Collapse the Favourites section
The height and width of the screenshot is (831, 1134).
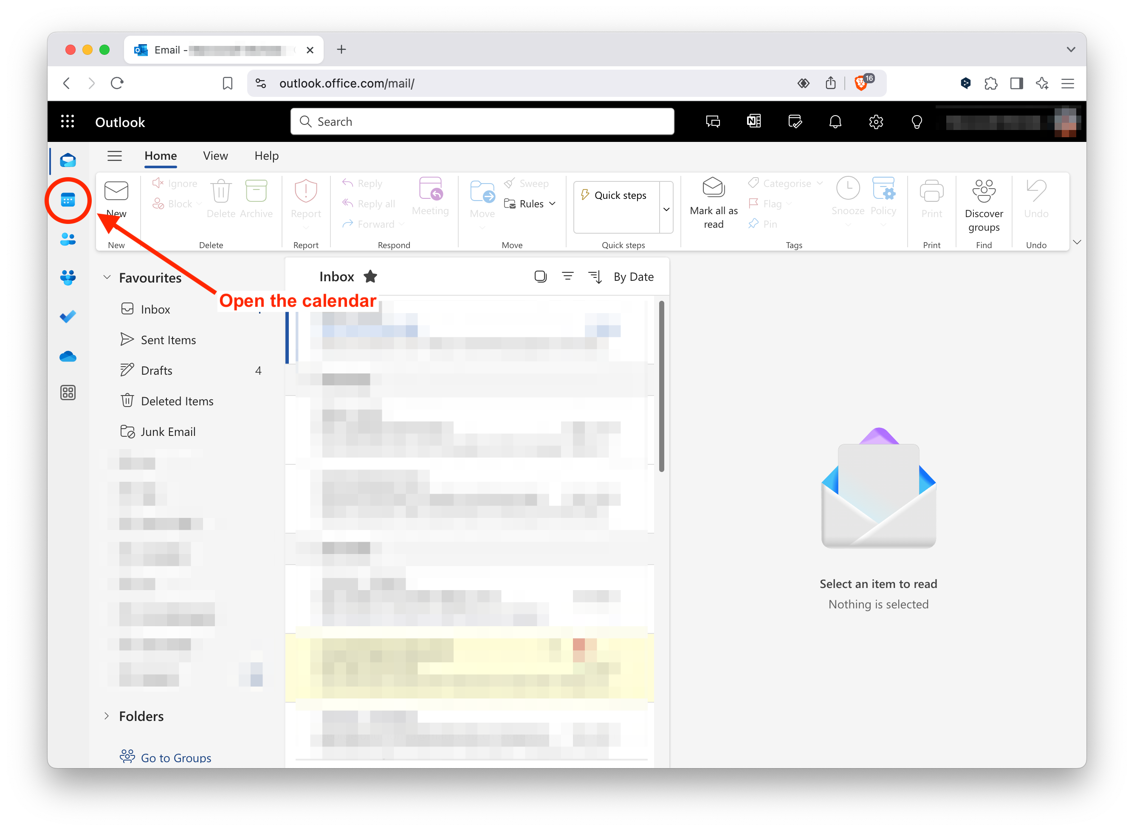tap(107, 277)
